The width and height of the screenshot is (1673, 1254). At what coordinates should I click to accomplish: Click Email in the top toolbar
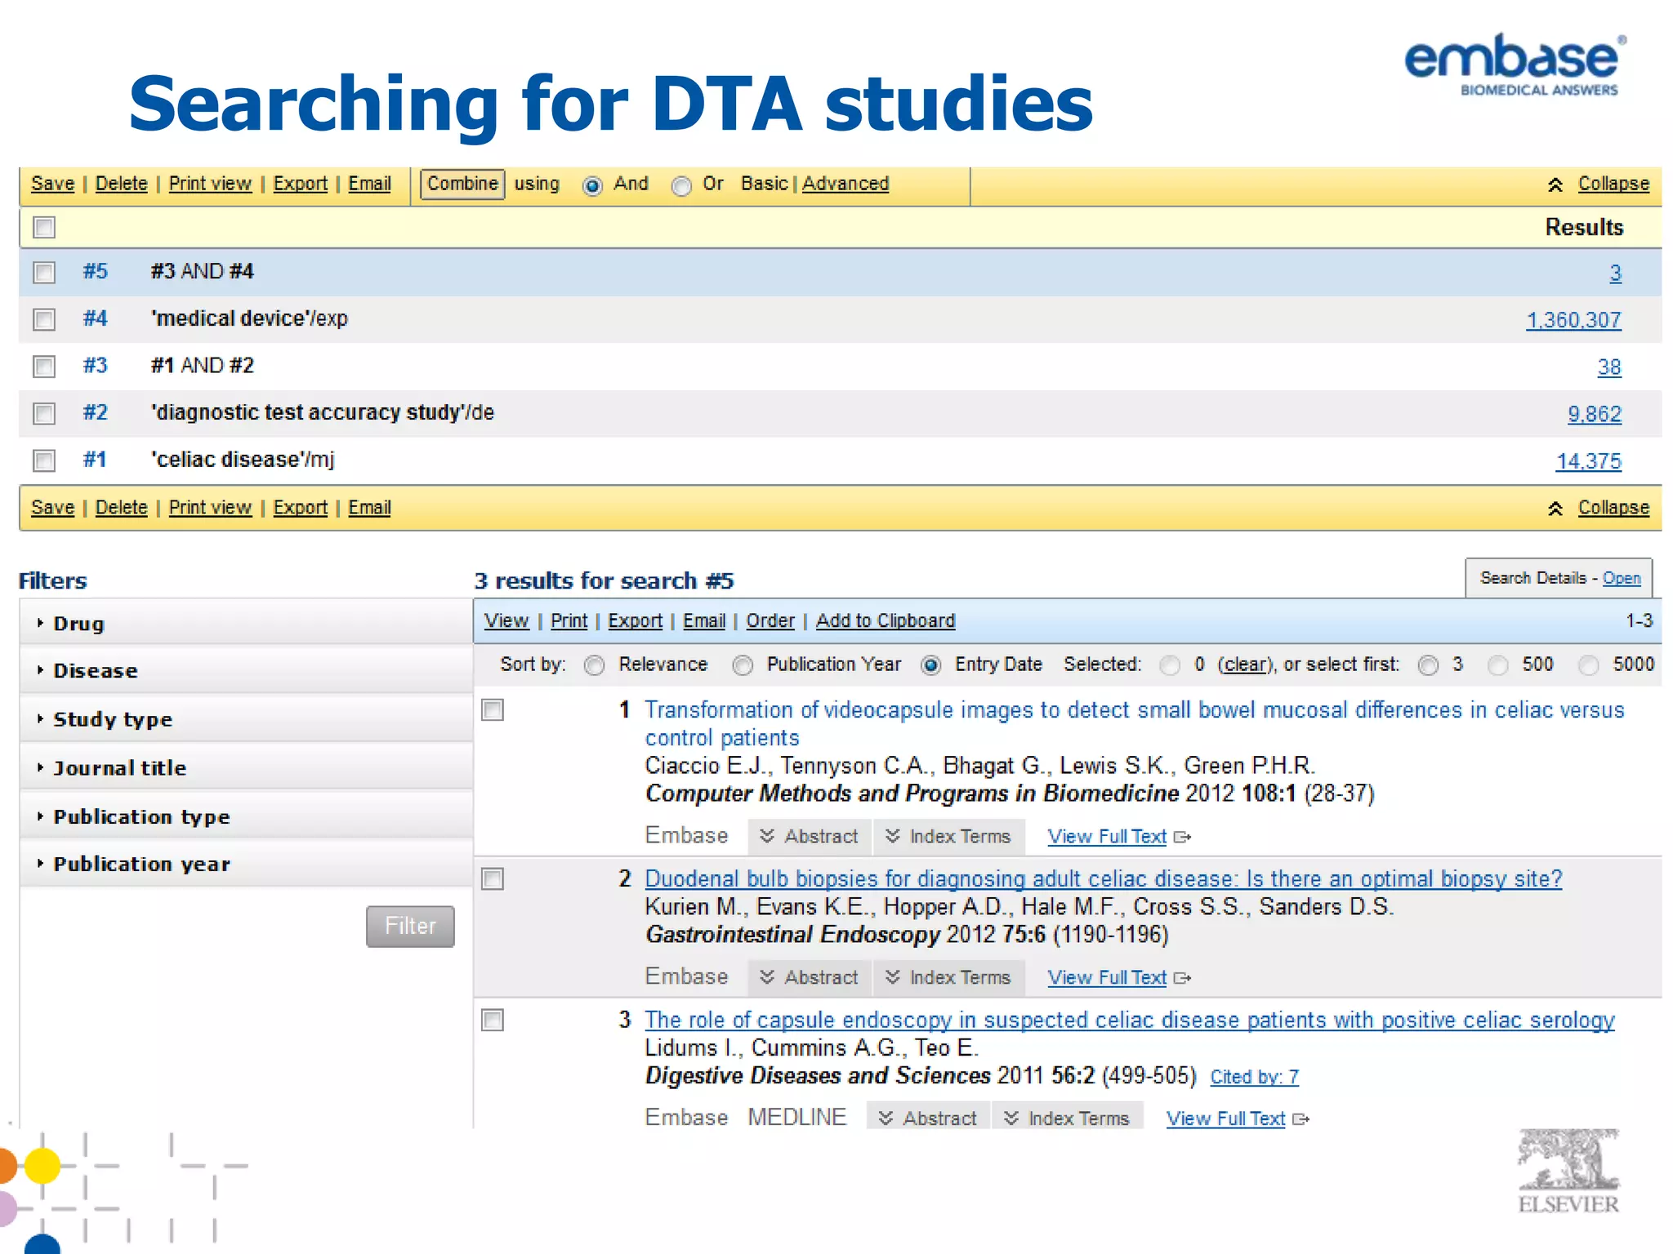click(x=370, y=185)
